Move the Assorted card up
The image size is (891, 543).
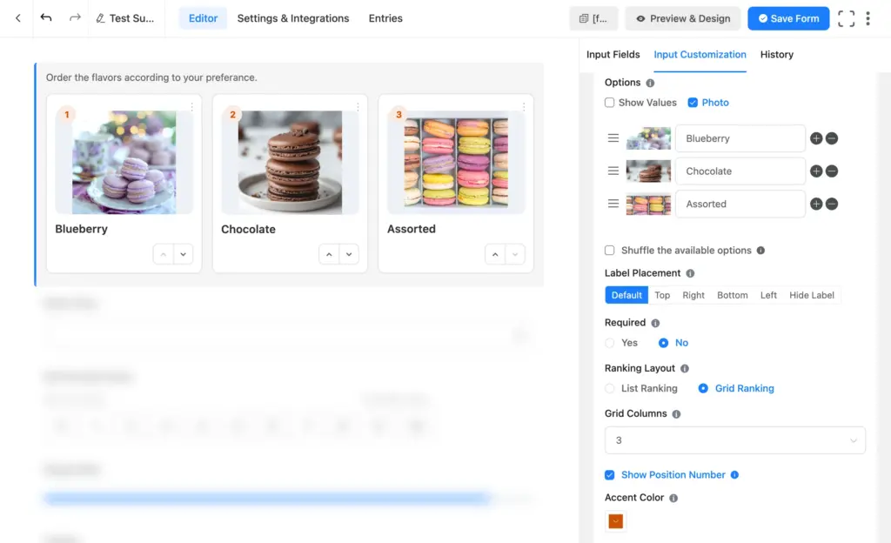pyautogui.click(x=495, y=254)
